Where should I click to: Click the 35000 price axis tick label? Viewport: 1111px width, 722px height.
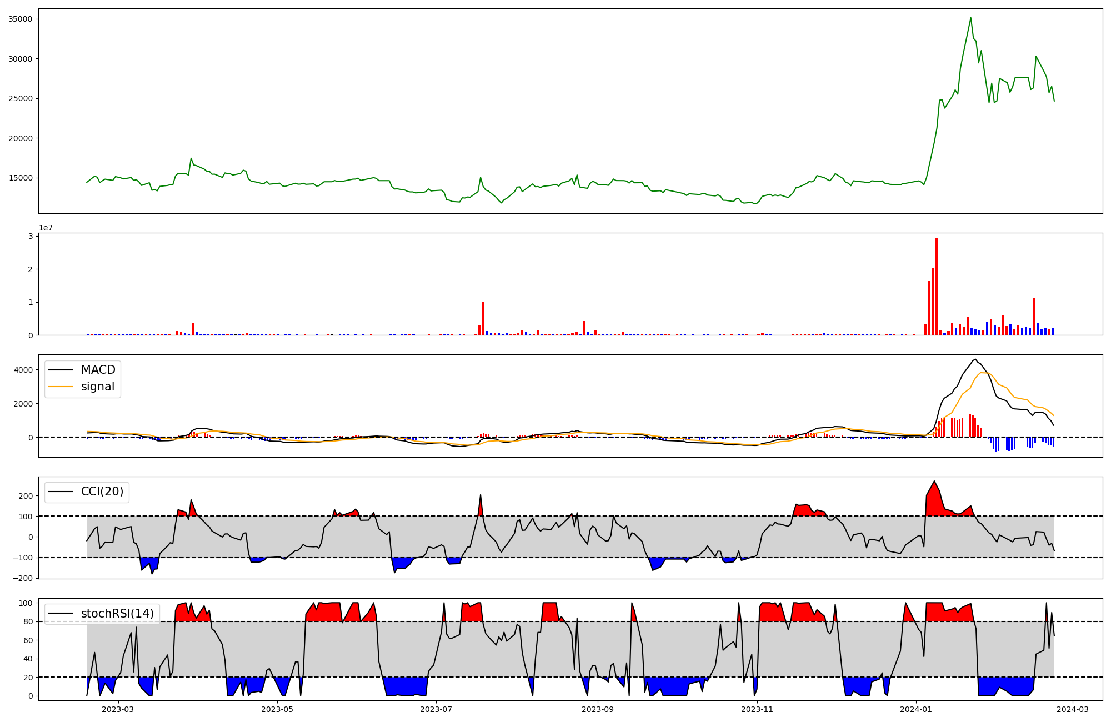click(21, 19)
